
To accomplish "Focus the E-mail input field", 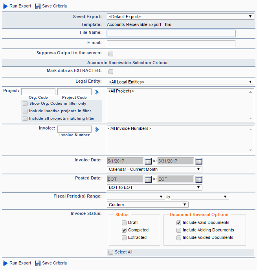I will (x=171, y=44).
